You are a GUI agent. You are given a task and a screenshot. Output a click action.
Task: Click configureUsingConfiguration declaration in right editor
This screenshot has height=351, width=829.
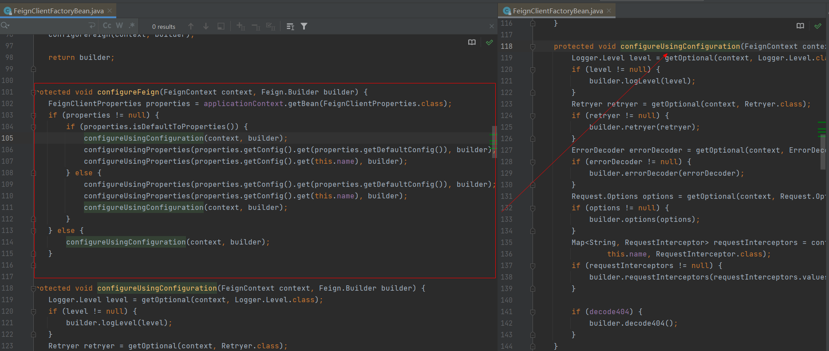(x=680, y=46)
